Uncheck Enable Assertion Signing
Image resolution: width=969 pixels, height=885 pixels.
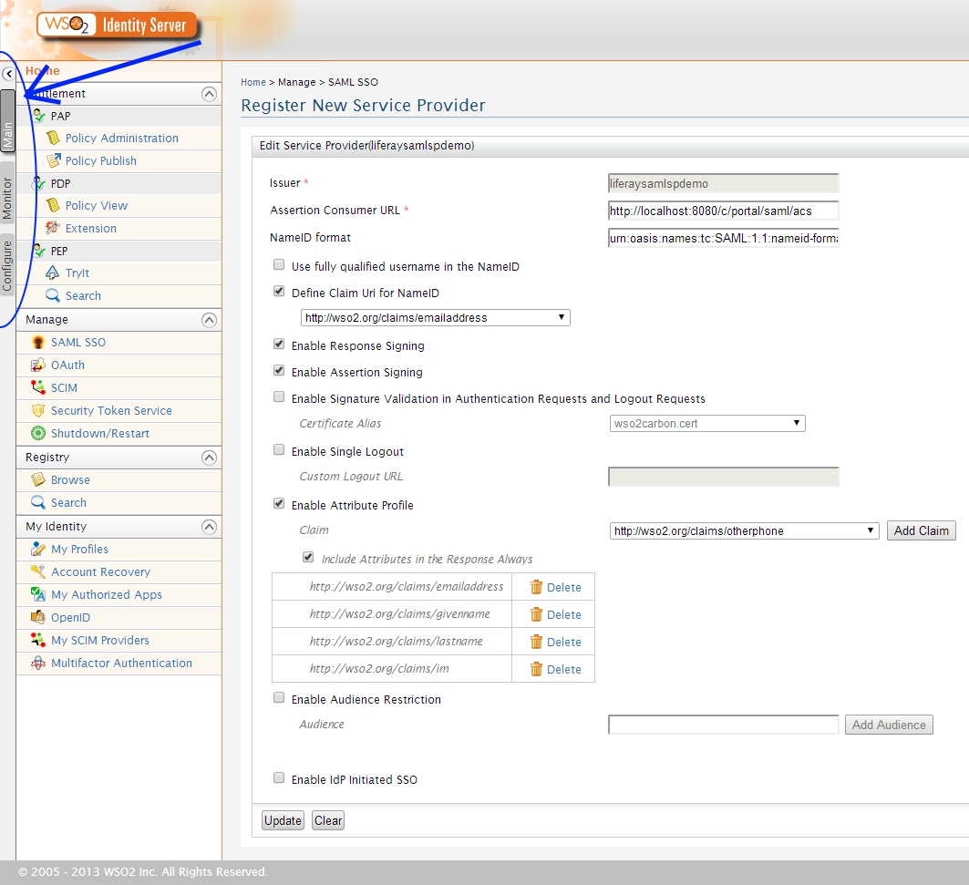pos(279,371)
